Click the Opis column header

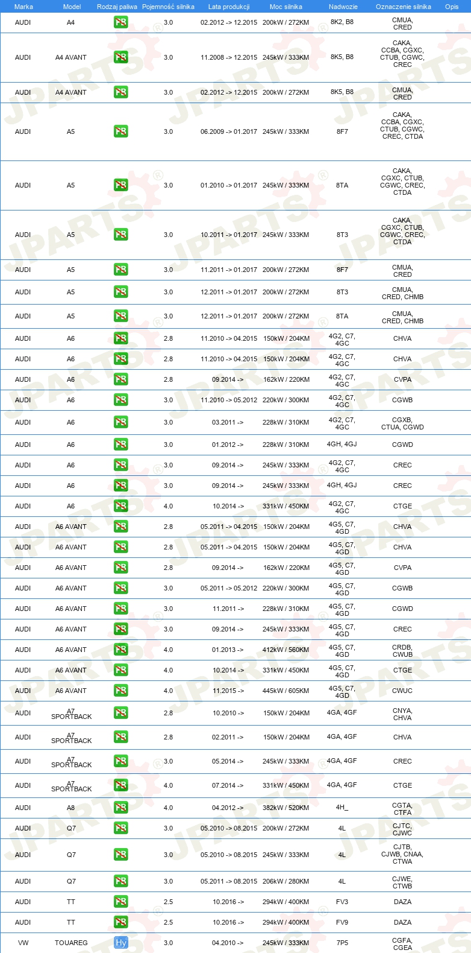452,7
